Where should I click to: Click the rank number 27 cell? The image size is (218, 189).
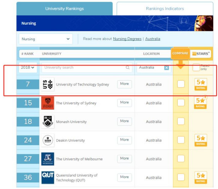(x=28, y=159)
